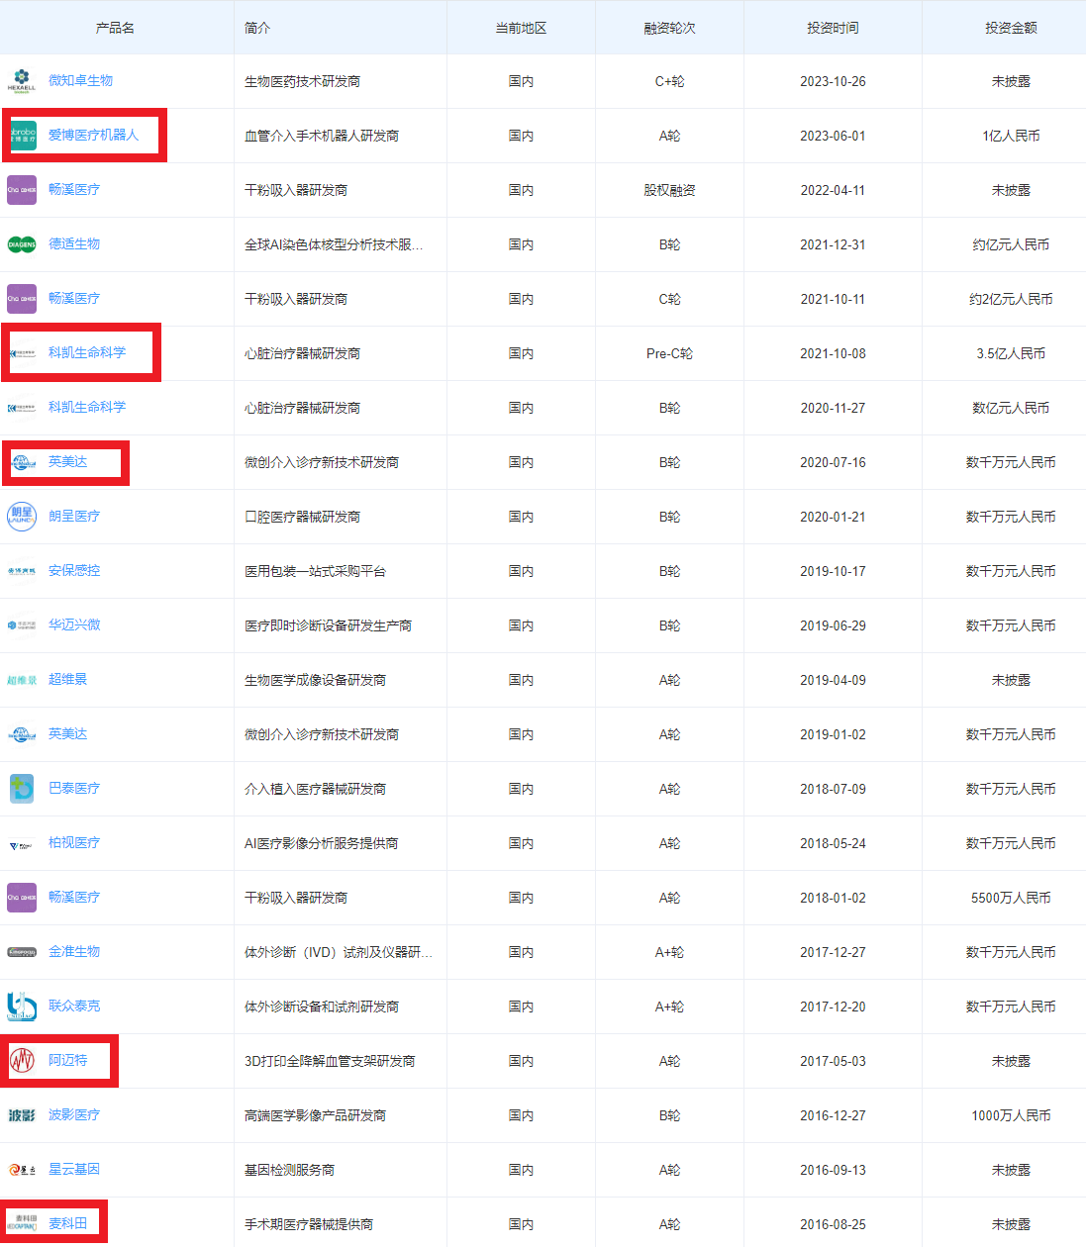Open the 联众泰克 product link

coord(74,1007)
